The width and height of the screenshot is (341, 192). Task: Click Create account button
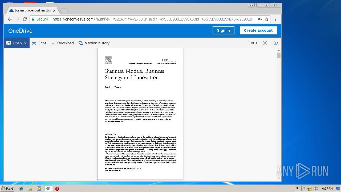258,30
